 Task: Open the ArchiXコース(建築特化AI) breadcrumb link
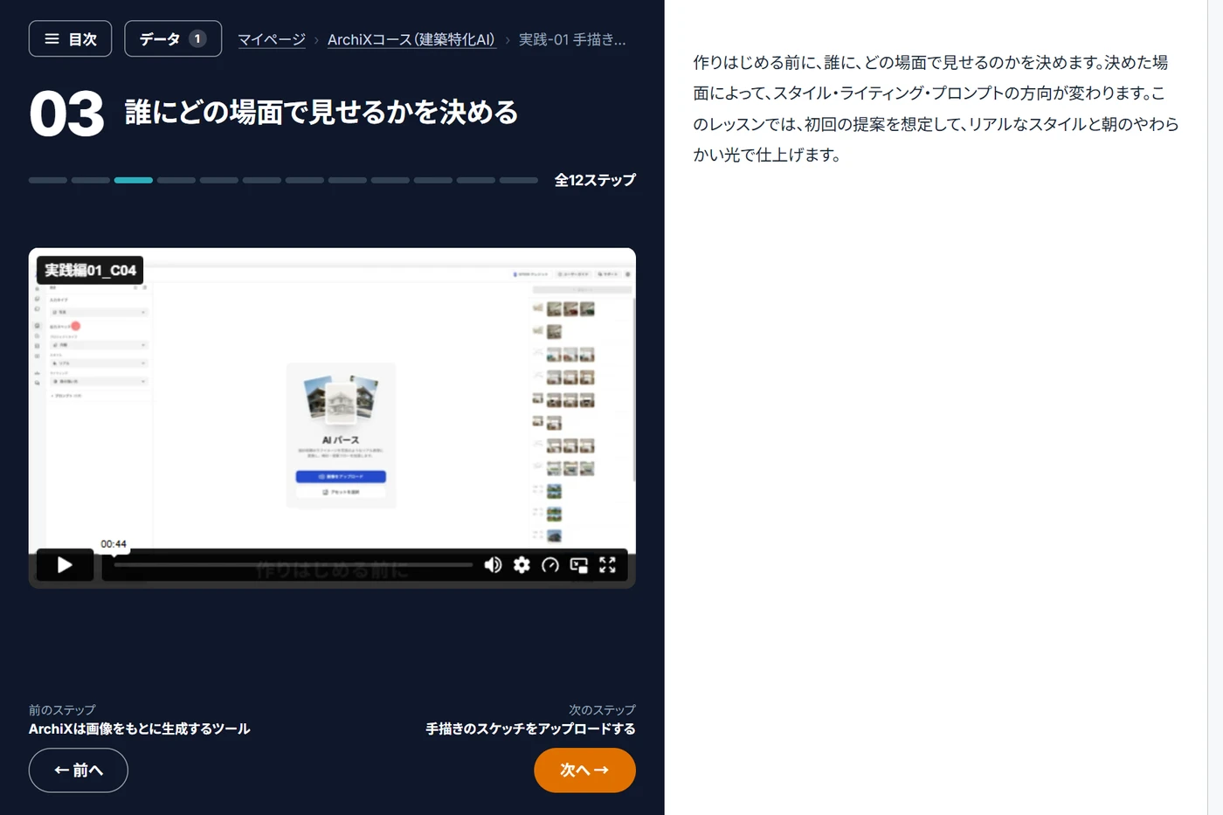point(411,39)
